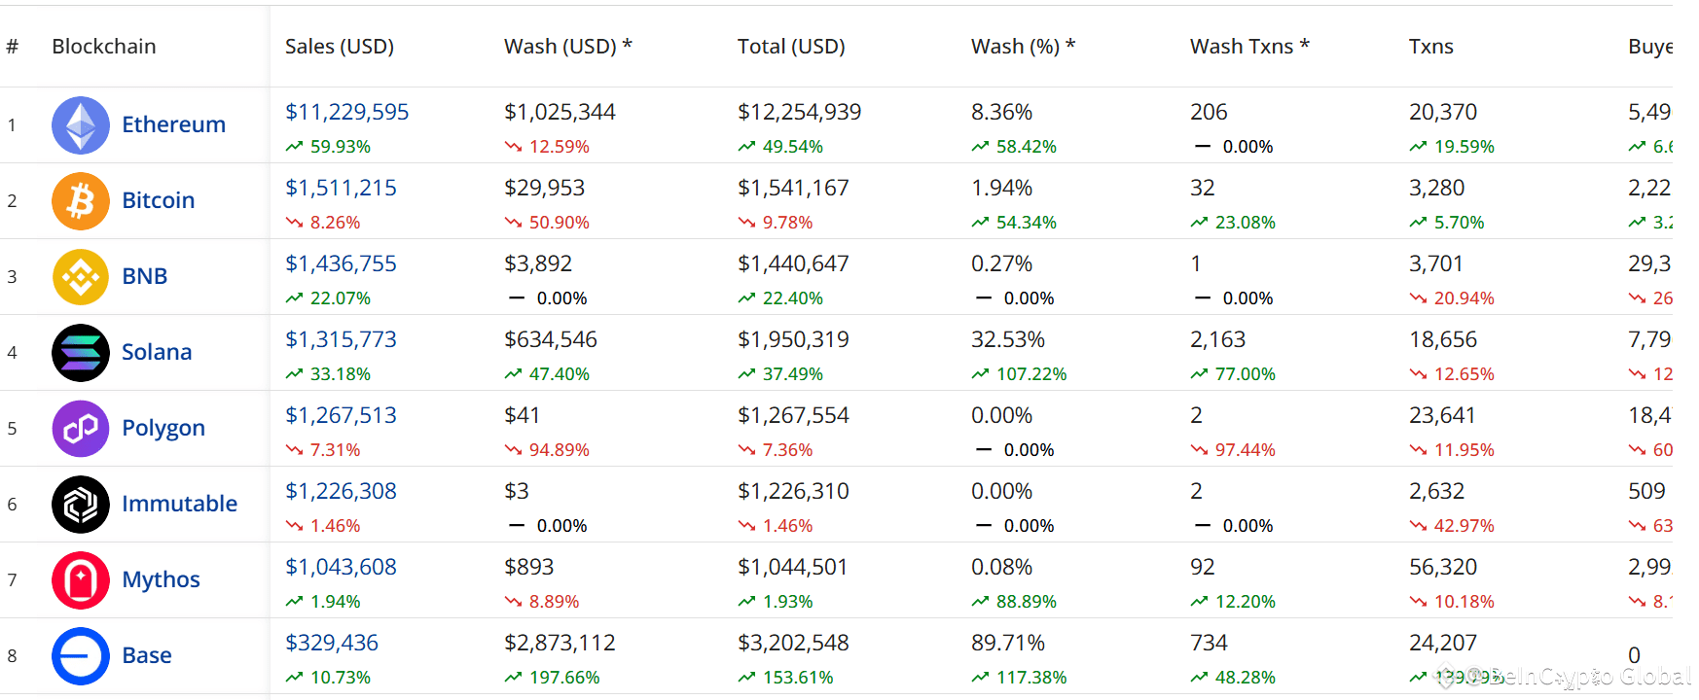Click the Bitcoin logo icon
1699x700 pixels.
click(x=81, y=201)
